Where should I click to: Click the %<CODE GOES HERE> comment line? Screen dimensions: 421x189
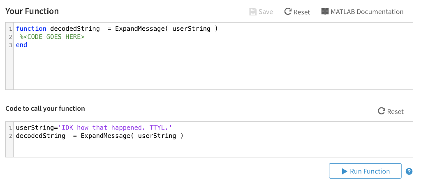click(x=52, y=37)
